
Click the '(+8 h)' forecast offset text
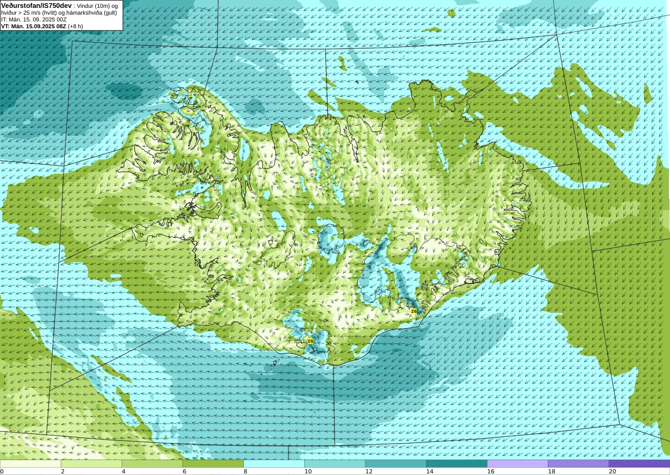tap(75, 26)
